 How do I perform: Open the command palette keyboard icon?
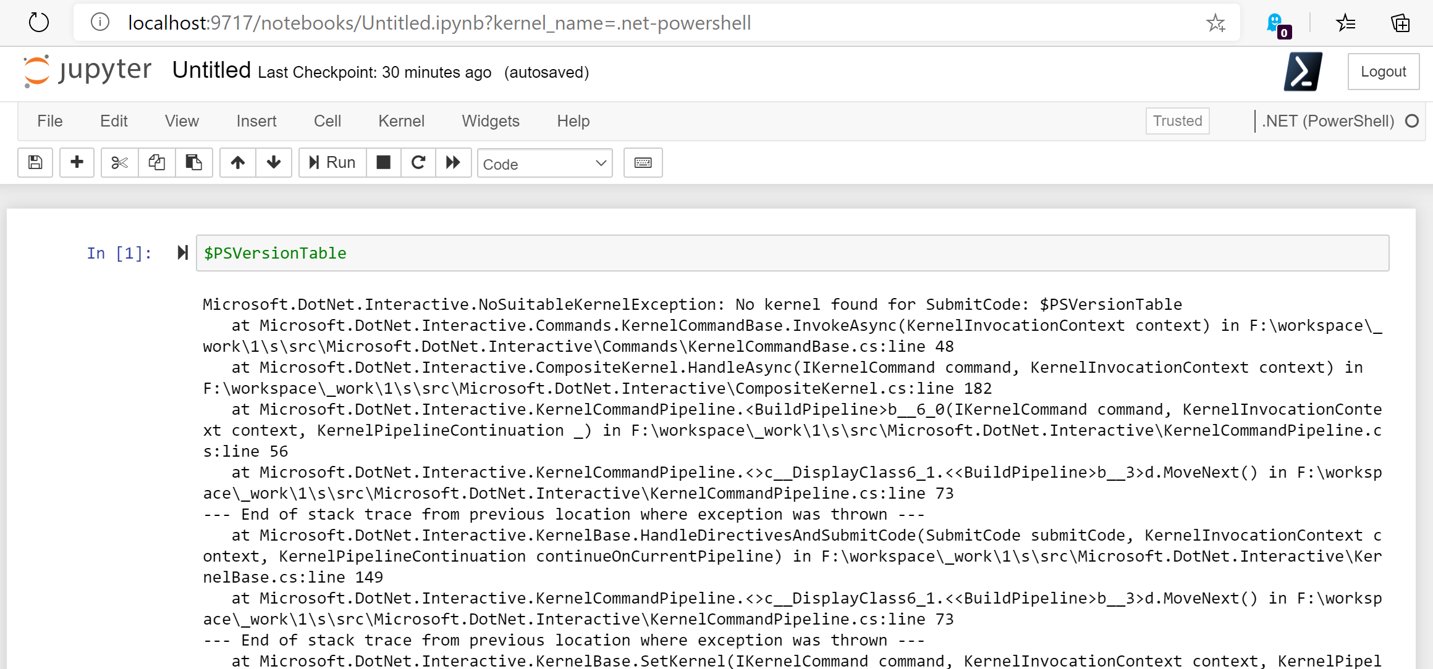click(x=643, y=162)
